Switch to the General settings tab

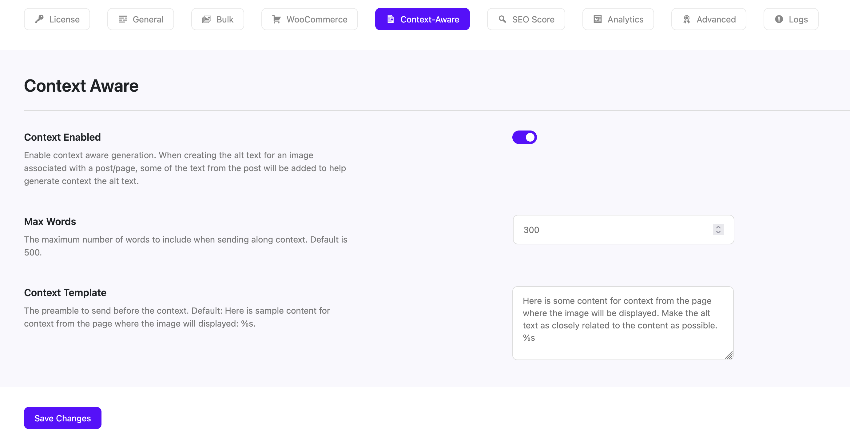(140, 19)
